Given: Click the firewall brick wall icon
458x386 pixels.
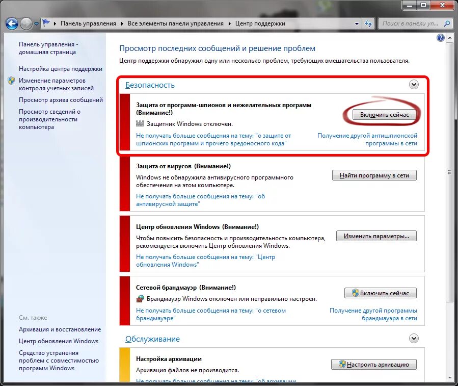Looking at the screenshot, I should [140, 299].
